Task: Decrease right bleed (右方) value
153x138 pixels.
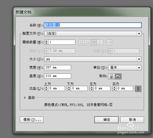Action: point(114,90)
